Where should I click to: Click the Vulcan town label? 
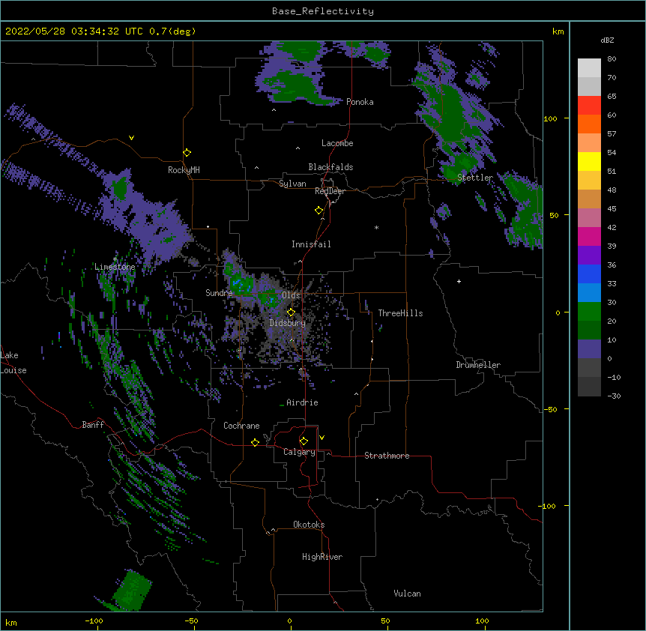tap(407, 594)
